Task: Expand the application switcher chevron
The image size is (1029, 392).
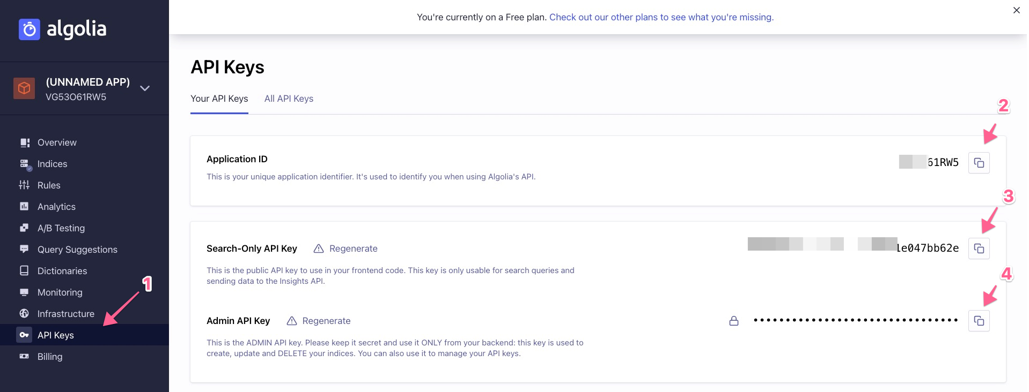Action: 145,88
